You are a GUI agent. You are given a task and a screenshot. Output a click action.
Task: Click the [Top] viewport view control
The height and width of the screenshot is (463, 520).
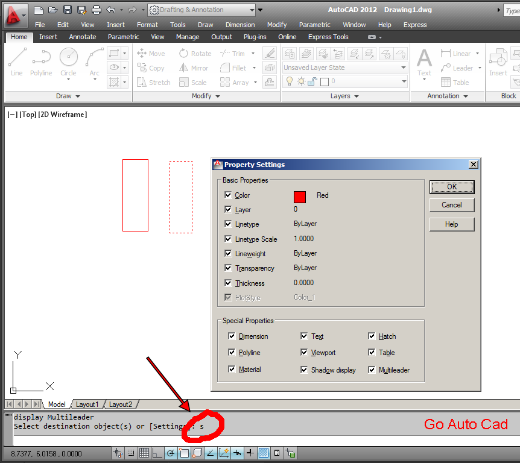[28, 115]
